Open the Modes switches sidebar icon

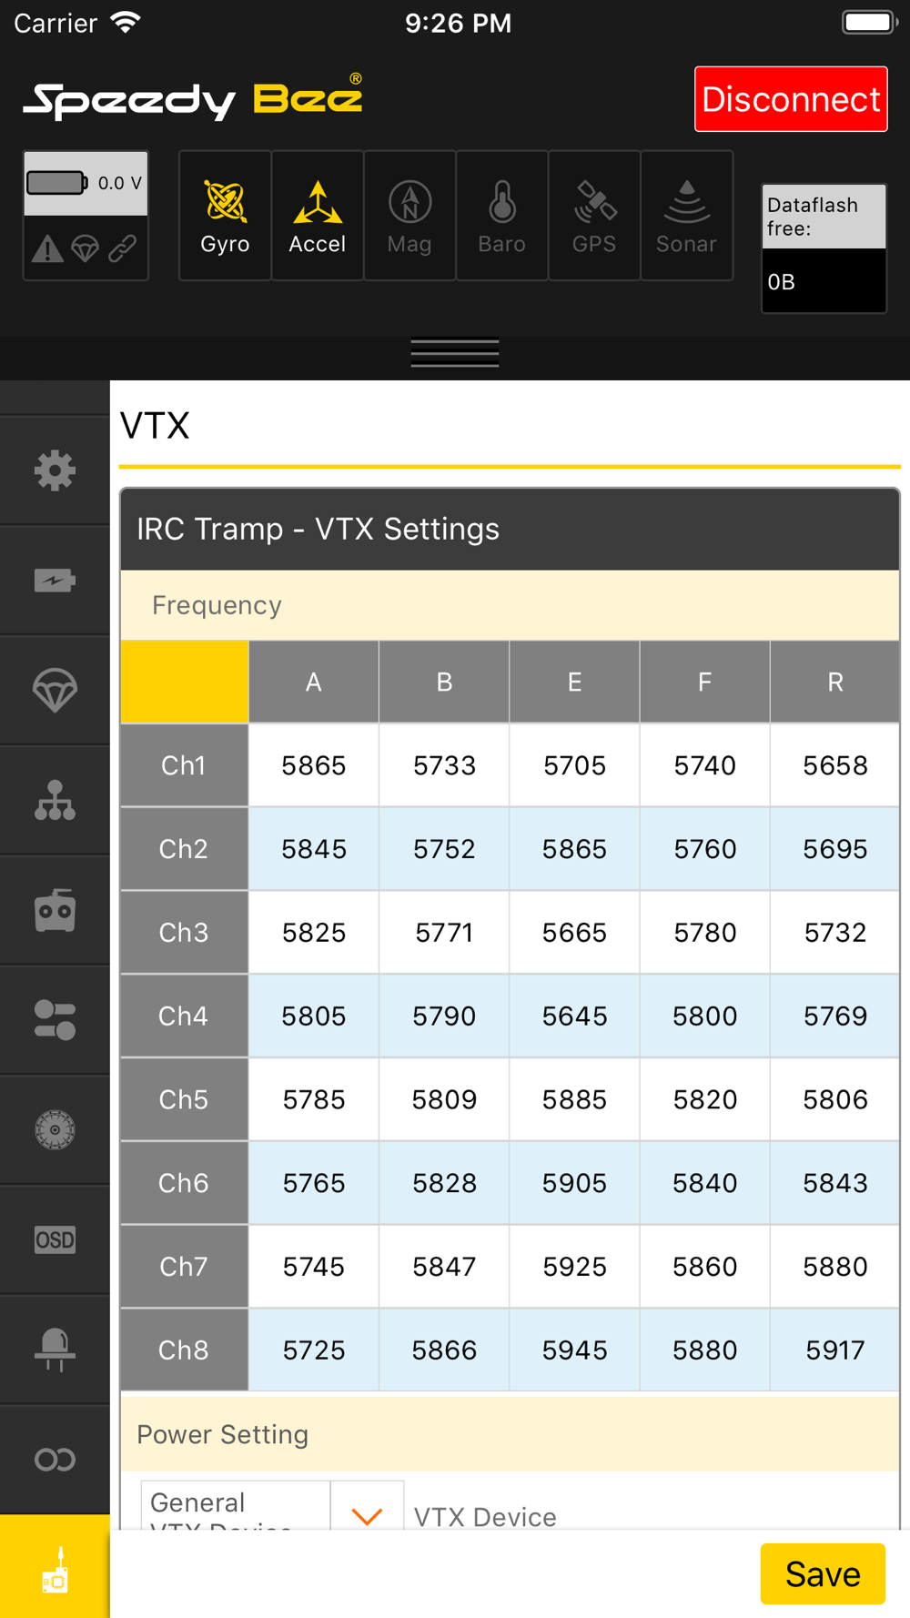55,1020
